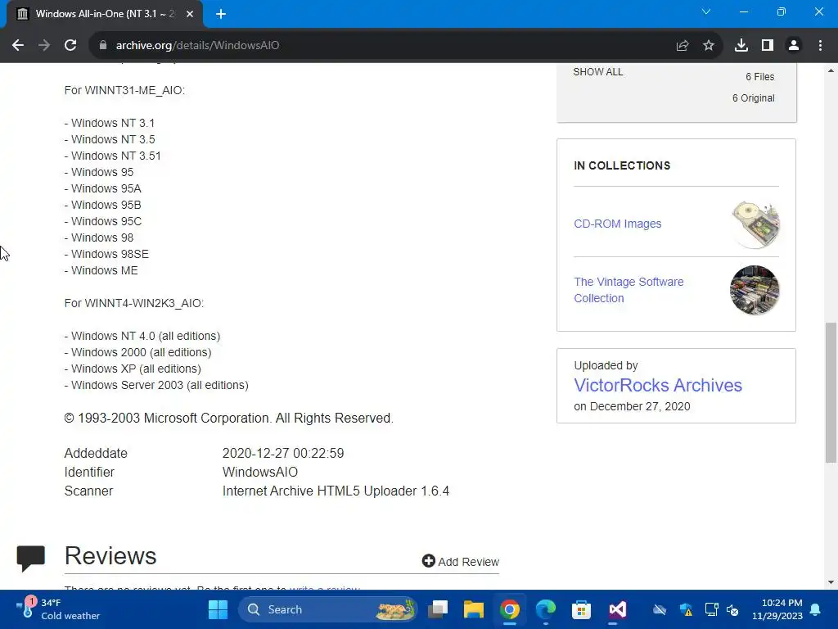Screen dimensions: 838x629
Task: Toggle Chrome side panel
Action: (768, 46)
